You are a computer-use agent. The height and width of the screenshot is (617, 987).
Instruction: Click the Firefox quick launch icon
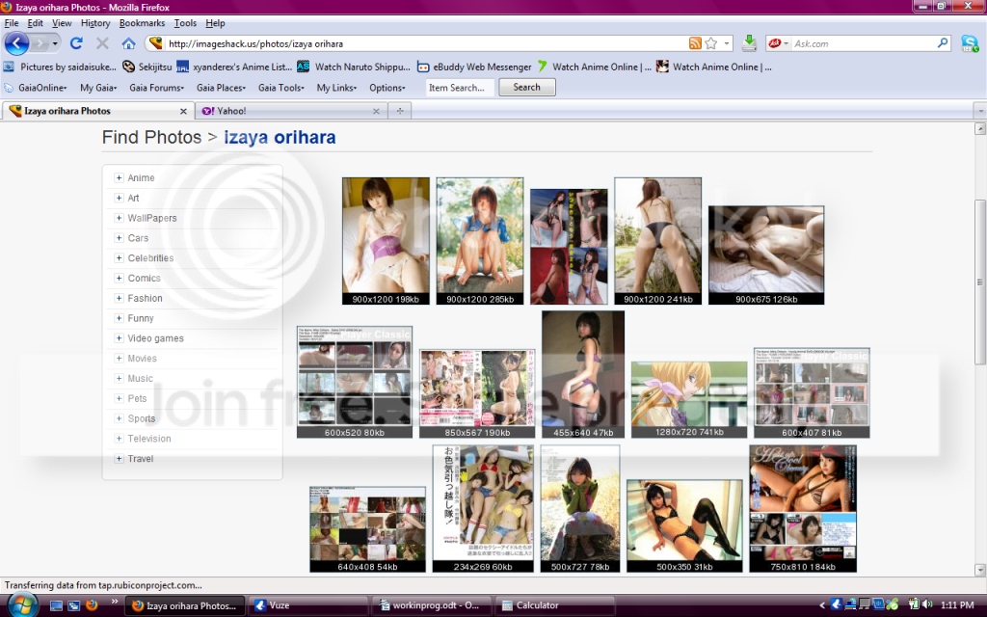pyautogui.click(x=92, y=605)
